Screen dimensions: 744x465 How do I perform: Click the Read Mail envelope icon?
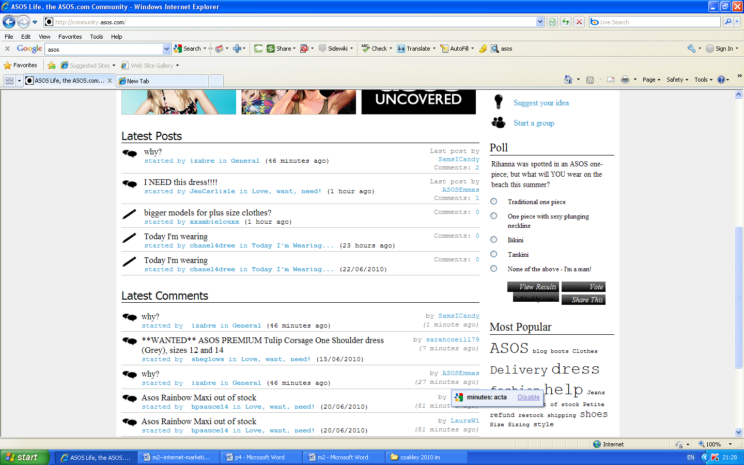point(611,80)
